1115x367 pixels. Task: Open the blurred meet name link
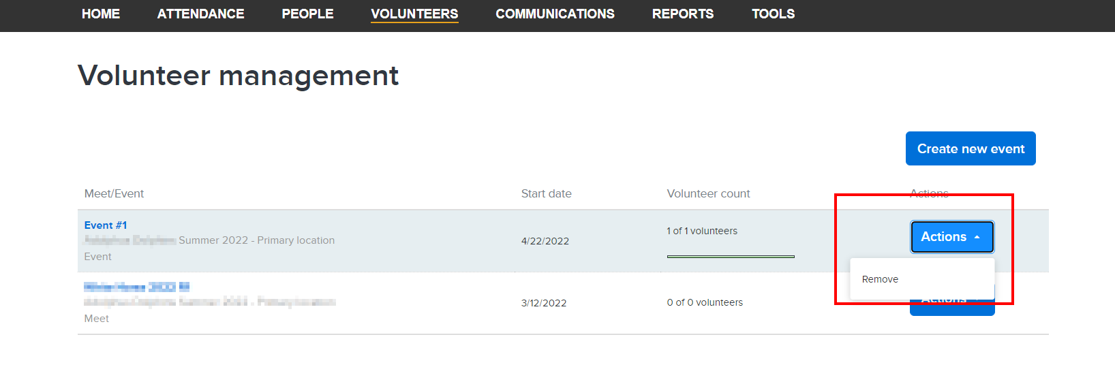pos(136,287)
